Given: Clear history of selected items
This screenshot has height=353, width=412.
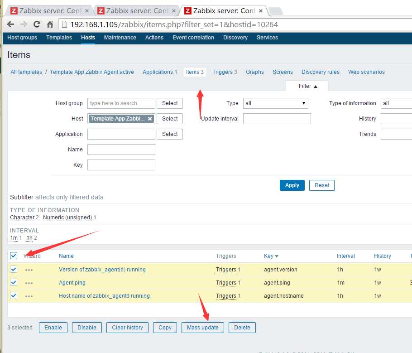Looking at the screenshot, I should pos(127,328).
